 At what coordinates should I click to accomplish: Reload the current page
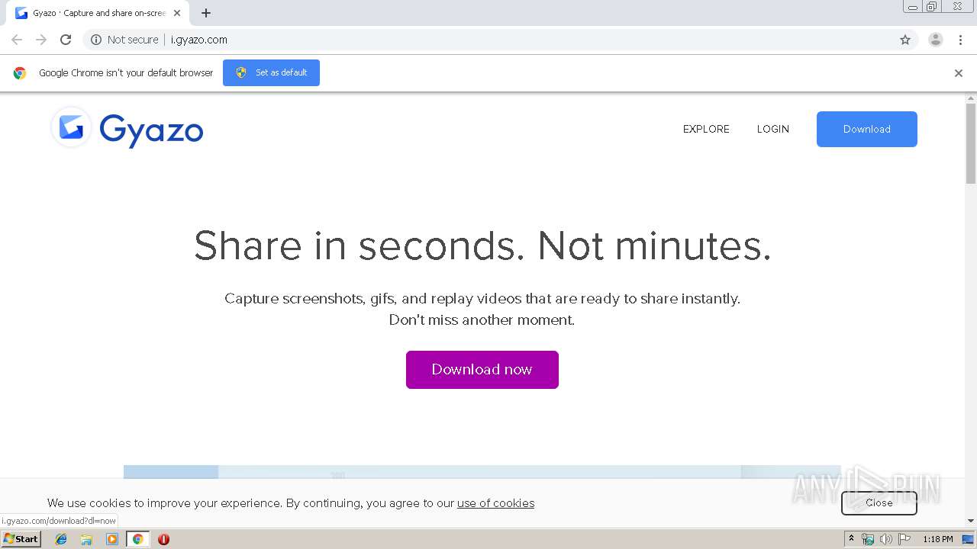[x=66, y=40]
